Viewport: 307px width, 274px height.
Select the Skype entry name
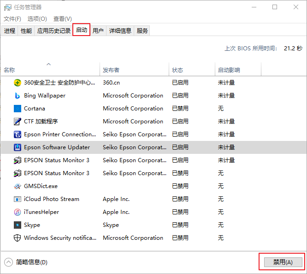(32, 225)
